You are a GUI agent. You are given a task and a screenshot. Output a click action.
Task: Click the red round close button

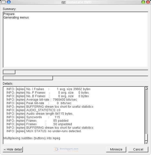[x=148, y=2]
